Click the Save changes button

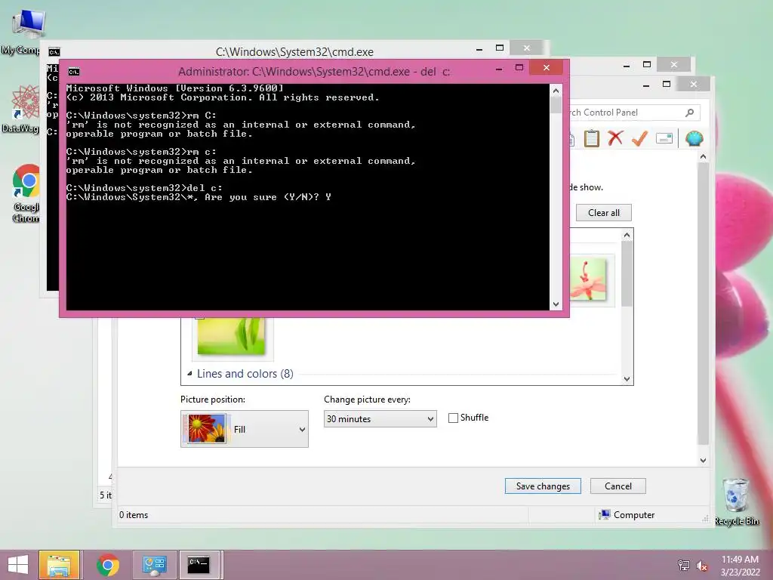click(x=543, y=486)
